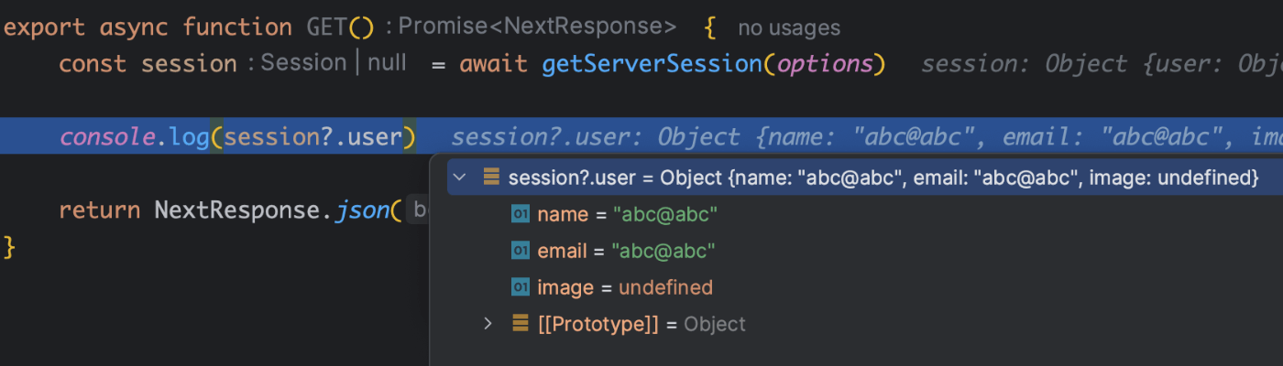Click the GET function name
This screenshot has width=1283, height=366.
pos(327,27)
